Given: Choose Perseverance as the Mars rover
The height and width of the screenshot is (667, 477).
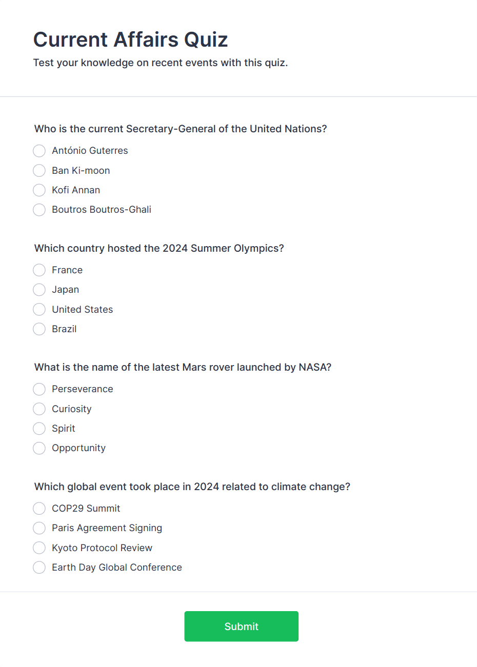Looking at the screenshot, I should (39, 389).
